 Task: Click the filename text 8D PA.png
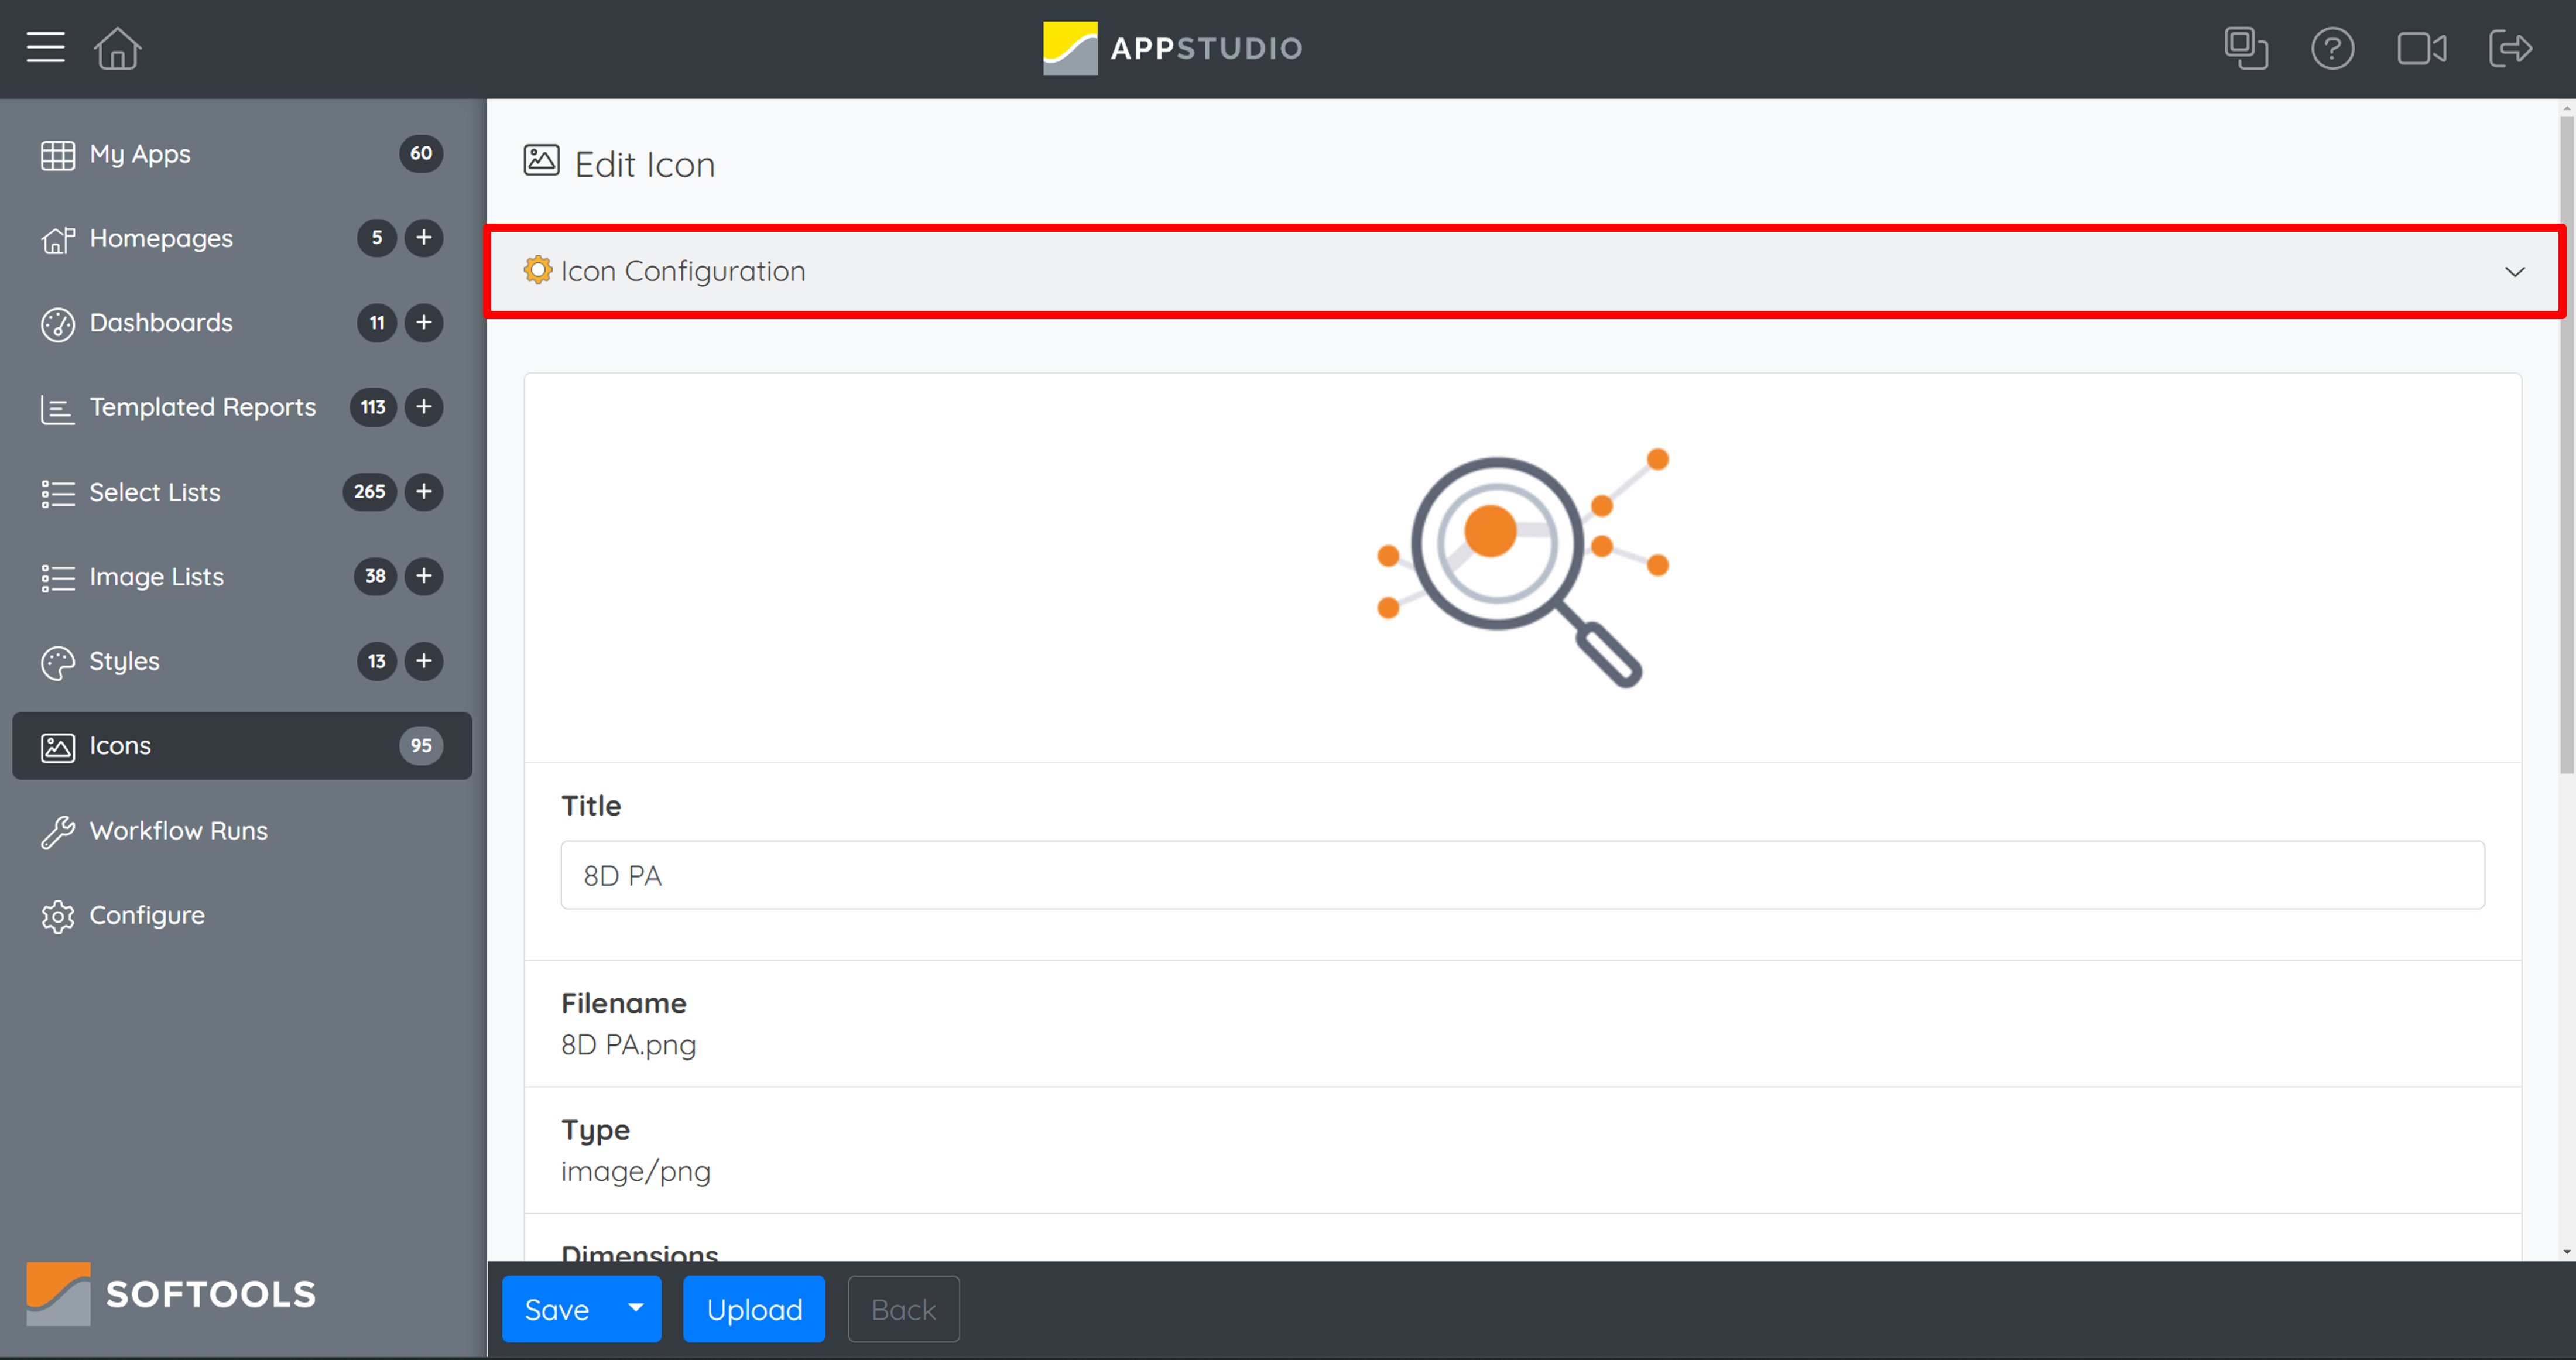pos(628,1044)
